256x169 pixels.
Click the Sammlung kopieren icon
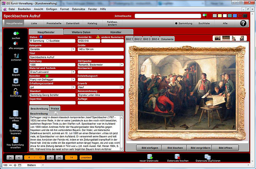click(x=15, y=126)
